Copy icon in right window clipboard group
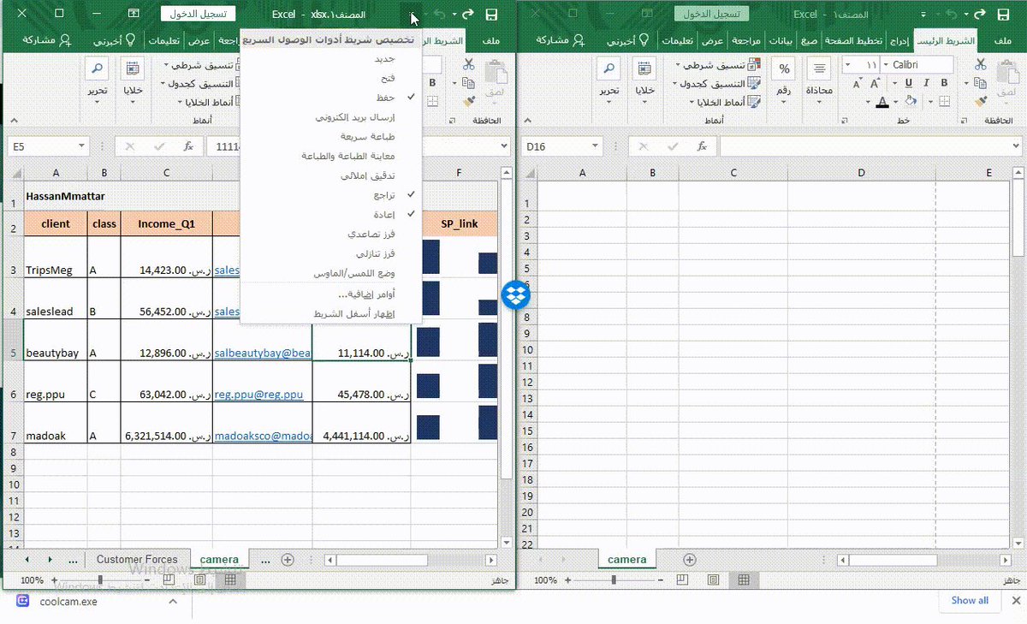1027x624 pixels. 981,83
